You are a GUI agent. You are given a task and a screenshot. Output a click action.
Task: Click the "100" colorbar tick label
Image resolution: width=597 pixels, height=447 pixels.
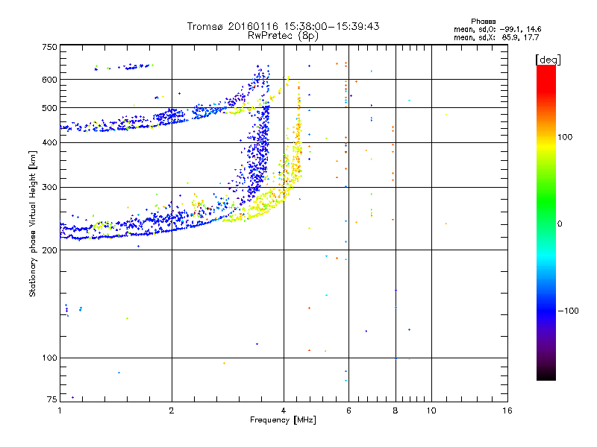tap(565, 137)
